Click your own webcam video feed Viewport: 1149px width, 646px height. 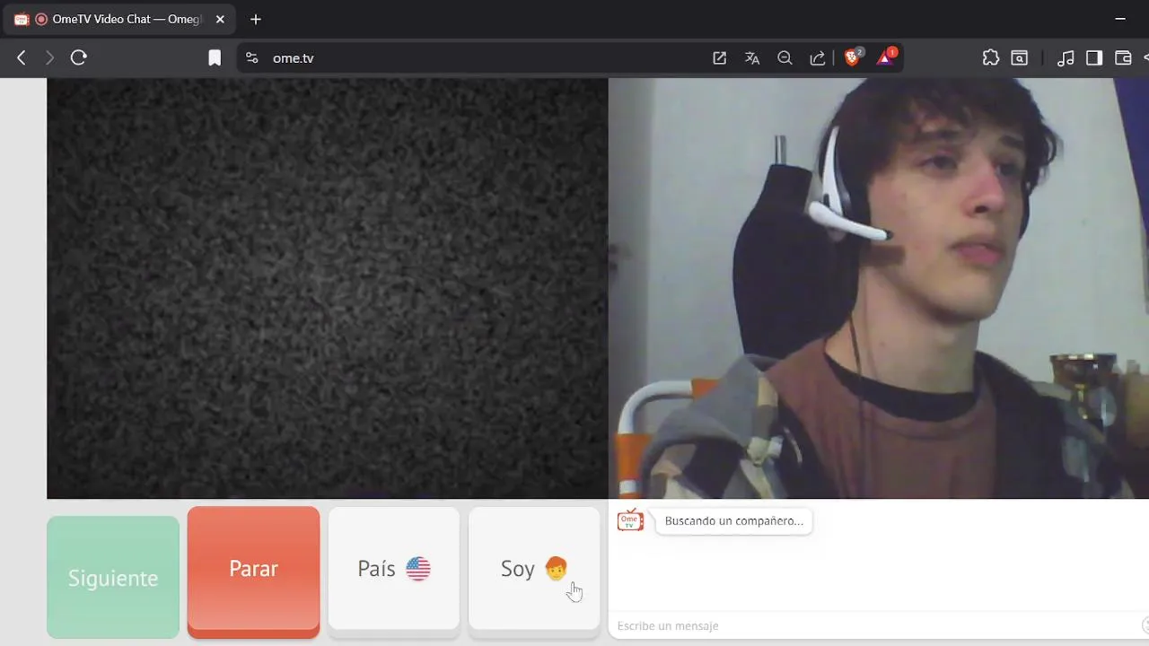pos(879,288)
